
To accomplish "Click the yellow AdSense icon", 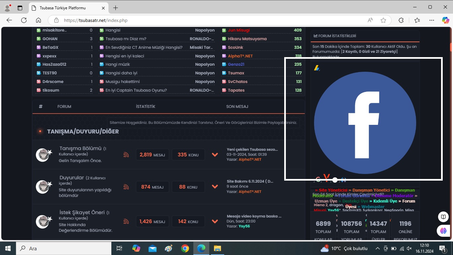I will (x=316, y=68).
